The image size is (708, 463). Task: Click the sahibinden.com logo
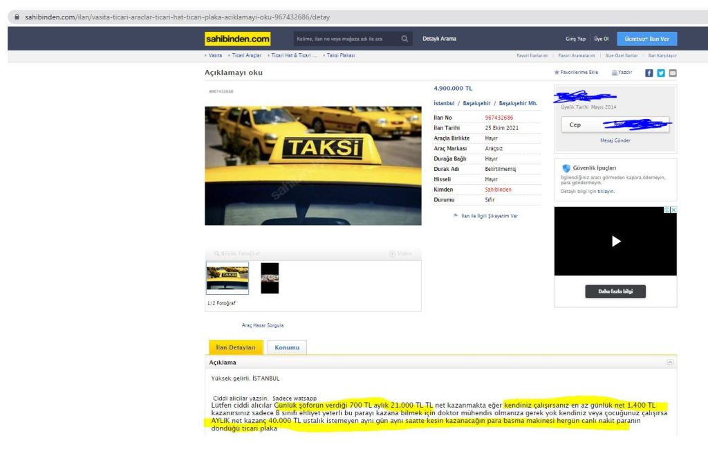238,39
